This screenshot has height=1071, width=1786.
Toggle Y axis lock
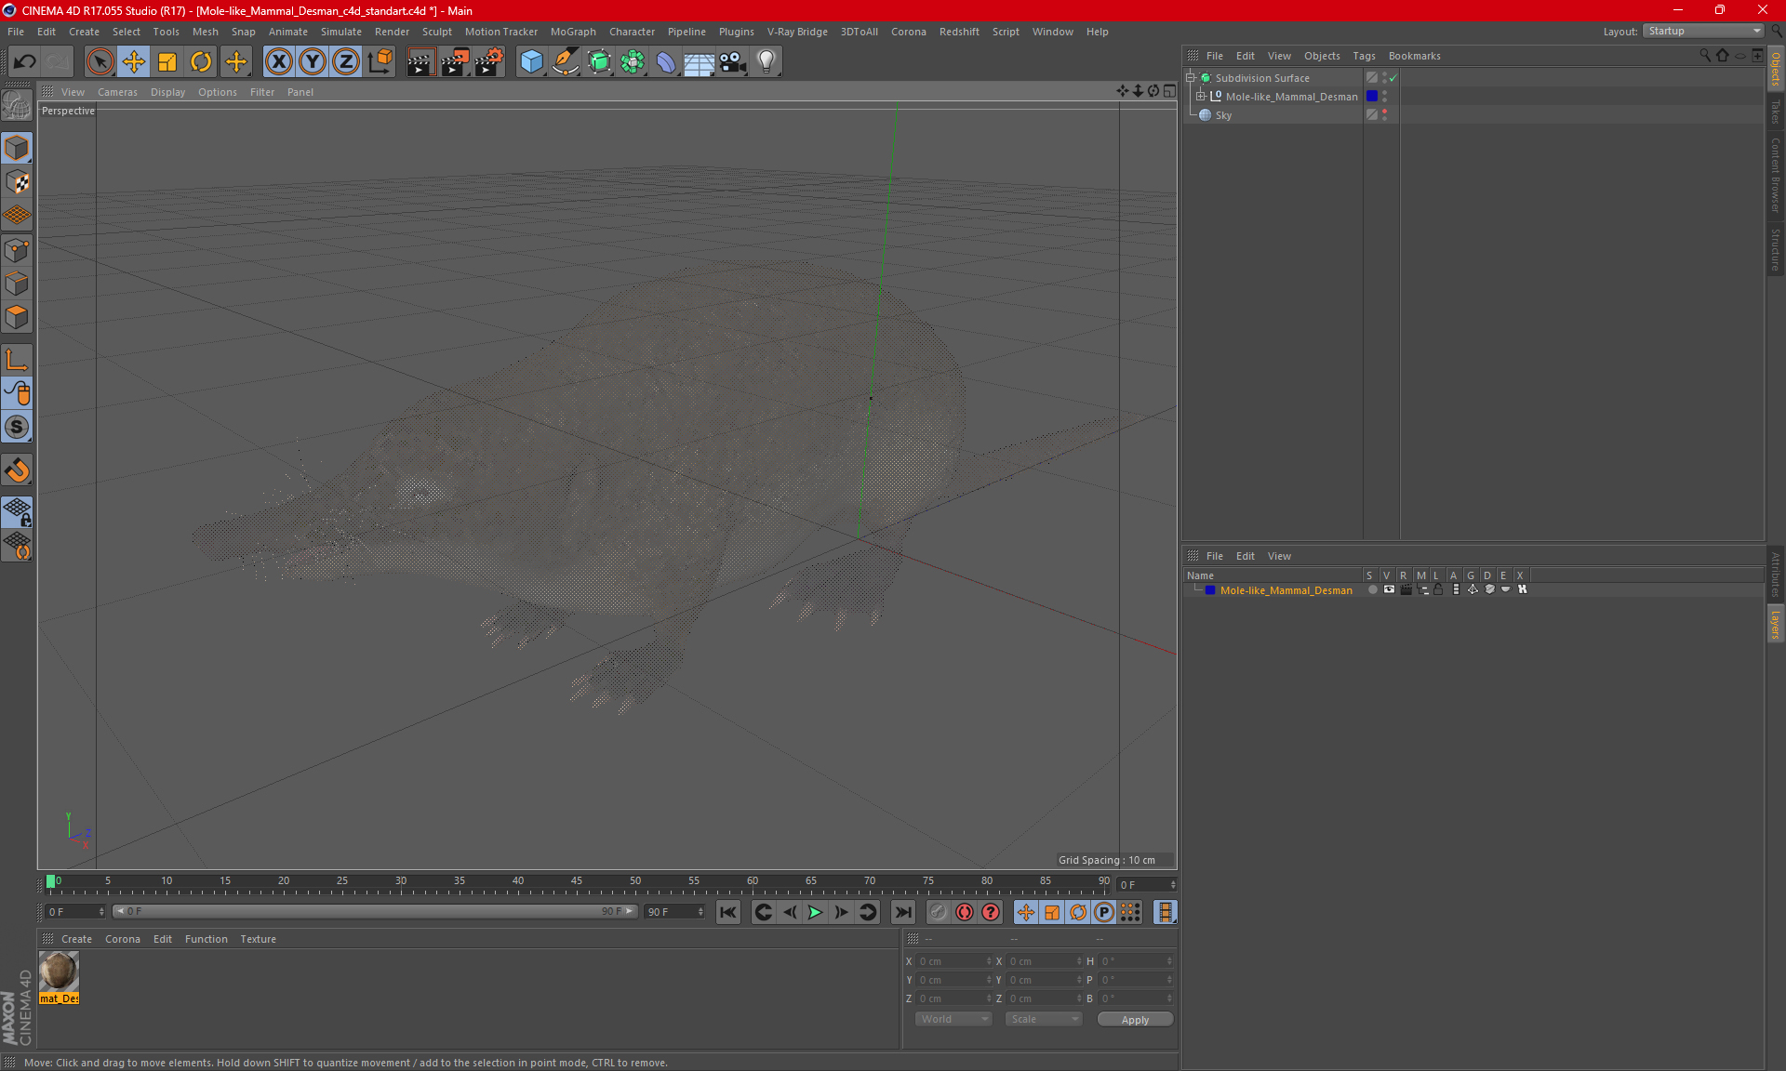pos(313,61)
